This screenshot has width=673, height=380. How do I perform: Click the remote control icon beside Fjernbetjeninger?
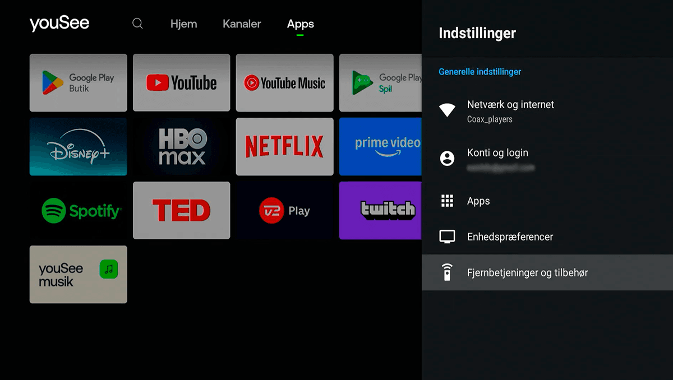[447, 272]
